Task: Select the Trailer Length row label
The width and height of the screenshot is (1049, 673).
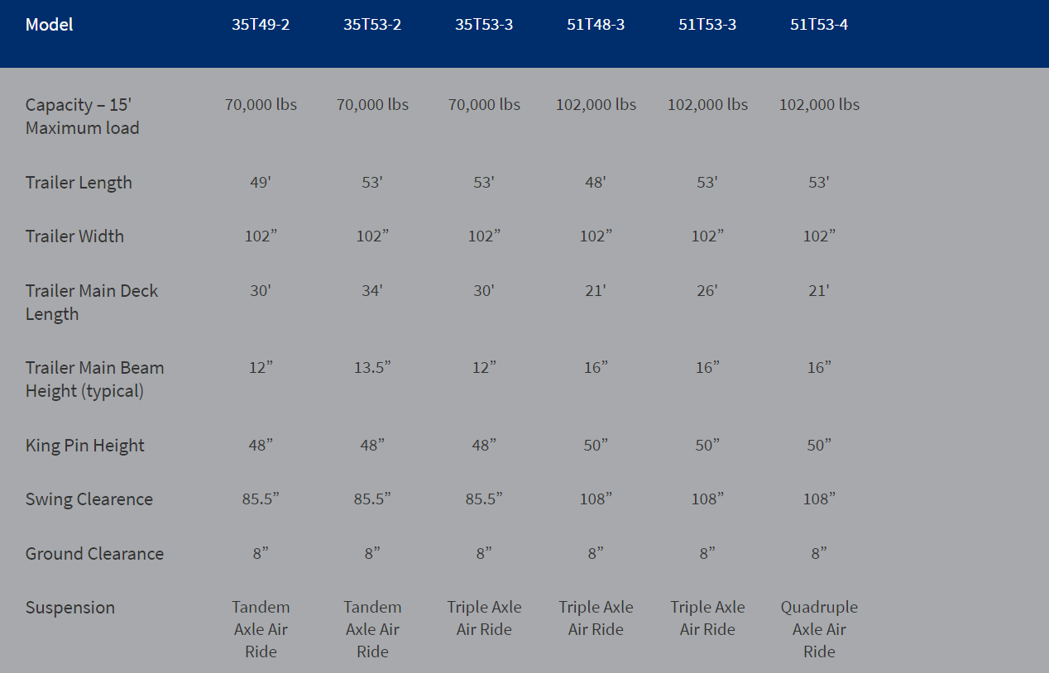Action: pos(79,183)
